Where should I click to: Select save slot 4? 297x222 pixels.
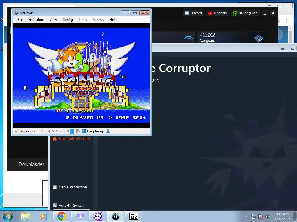click(x=49, y=131)
